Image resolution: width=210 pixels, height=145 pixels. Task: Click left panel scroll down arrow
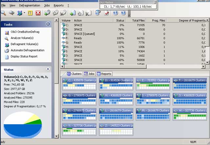[56, 136]
